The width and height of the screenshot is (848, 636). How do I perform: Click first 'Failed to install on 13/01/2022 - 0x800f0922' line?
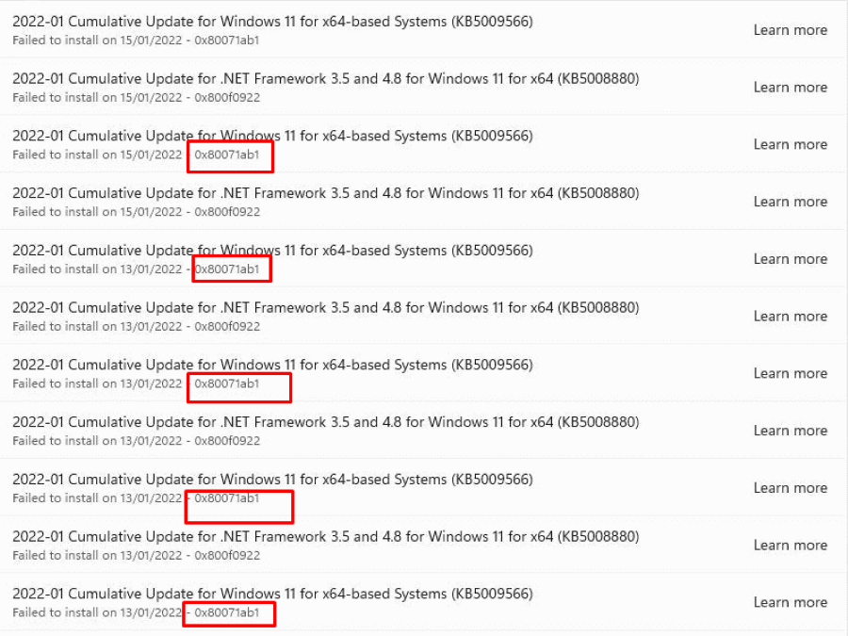point(137,327)
